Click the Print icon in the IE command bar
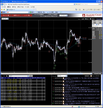Screen dimensions: 103x108 (84, 10)
